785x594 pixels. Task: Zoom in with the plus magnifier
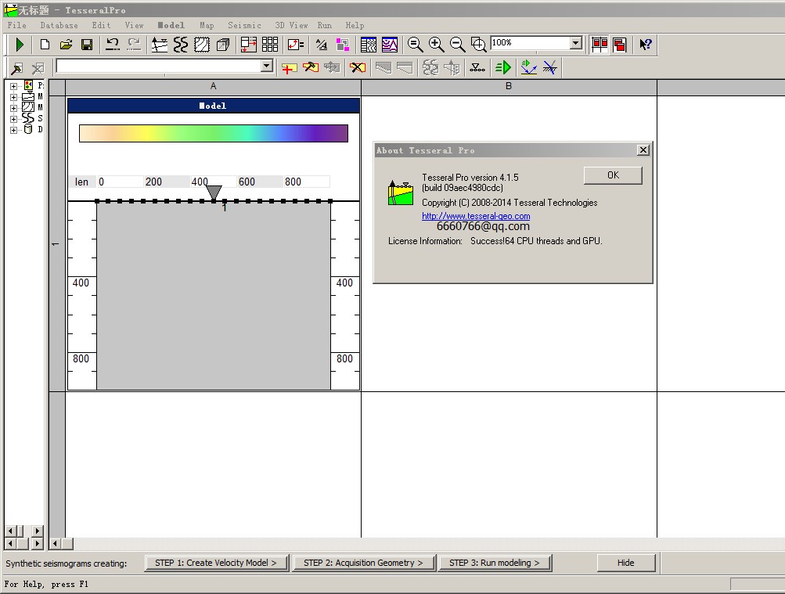pyautogui.click(x=436, y=45)
